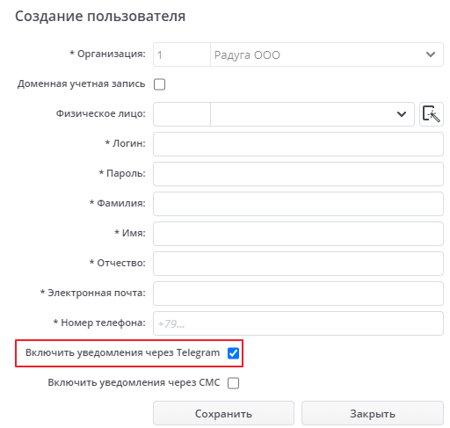
Task: Click the Организация label
Action: 107,54
